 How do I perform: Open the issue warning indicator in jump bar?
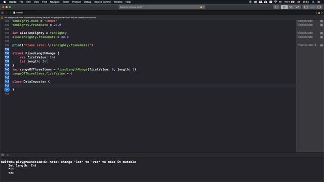[319, 13]
